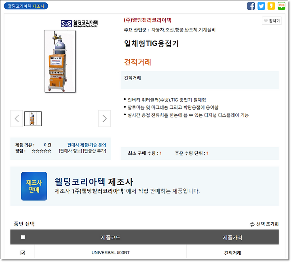The image size is (291, 262).
Task: Toggle the select-all checkbox in table header
Action: pyautogui.click(x=23, y=237)
